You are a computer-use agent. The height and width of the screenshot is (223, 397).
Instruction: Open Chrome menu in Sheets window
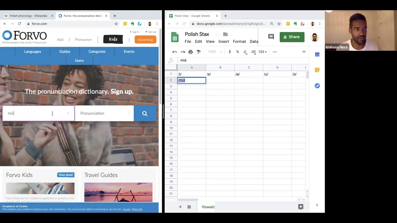pos(320,24)
